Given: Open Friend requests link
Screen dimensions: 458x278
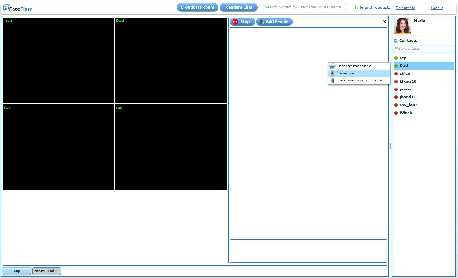Looking at the screenshot, I should point(375,8).
